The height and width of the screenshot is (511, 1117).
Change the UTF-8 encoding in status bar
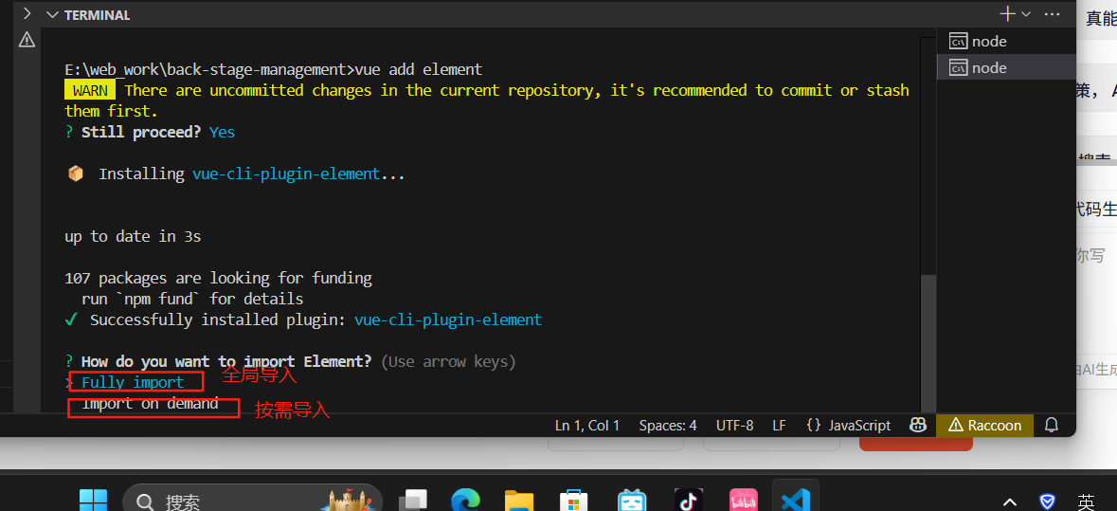[734, 426]
